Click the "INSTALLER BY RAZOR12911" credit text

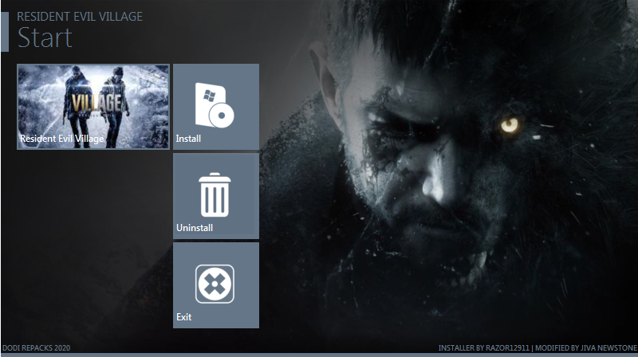tap(484, 348)
